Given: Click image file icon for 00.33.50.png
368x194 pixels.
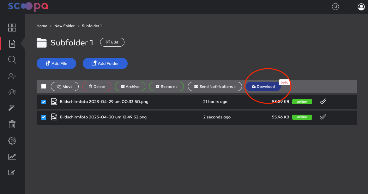Looking at the screenshot, I should coord(54,101).
